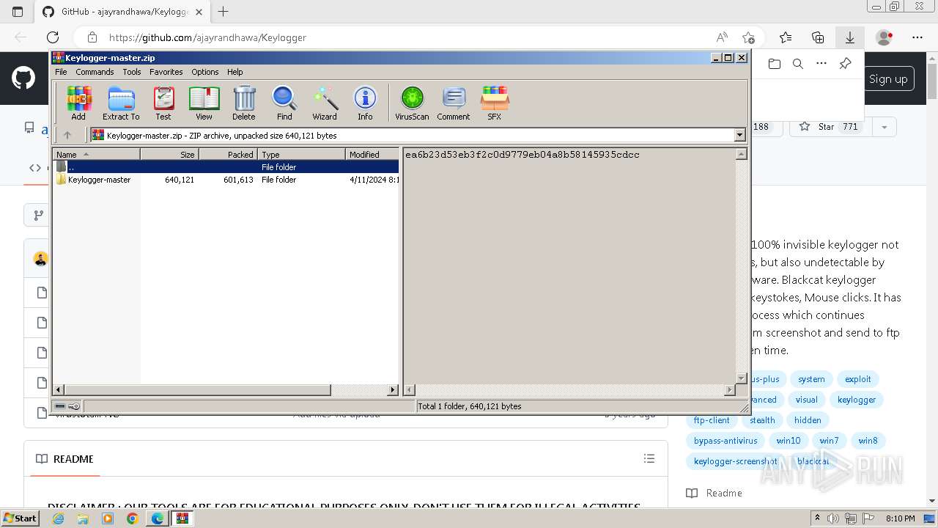This screenshot has width=938, height=528.
Task: Click the comment pane vertical scrollbar
Action: pos(741,266)
